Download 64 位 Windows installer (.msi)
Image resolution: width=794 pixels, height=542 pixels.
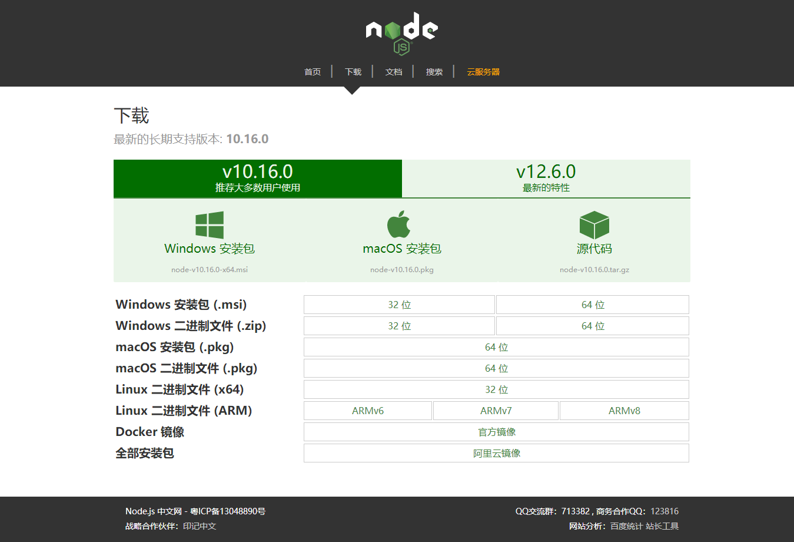click(x=593, y=305)
